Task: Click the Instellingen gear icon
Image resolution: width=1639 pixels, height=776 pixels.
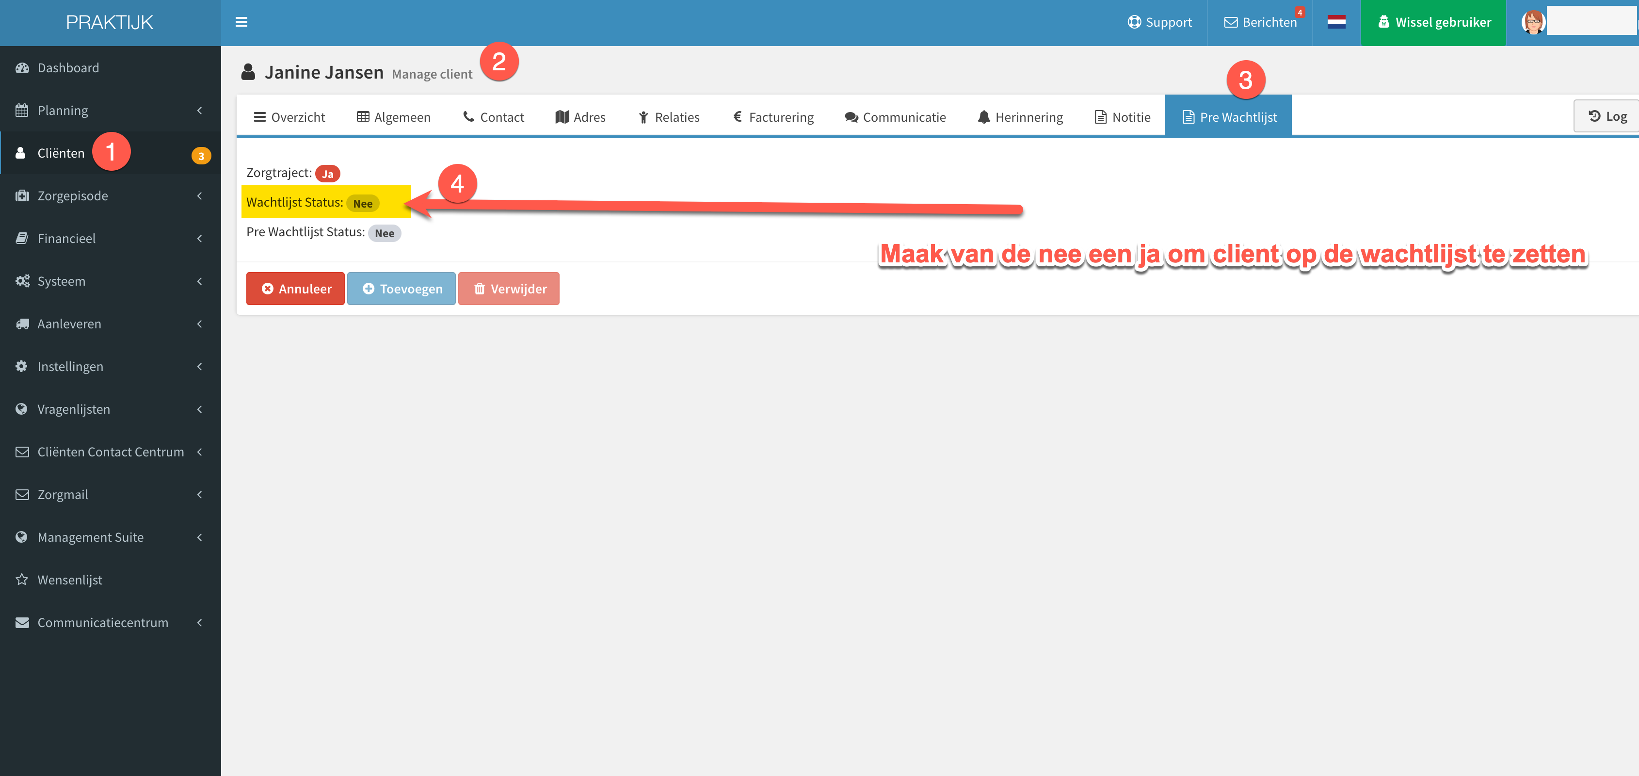Action: coord(22,367)
